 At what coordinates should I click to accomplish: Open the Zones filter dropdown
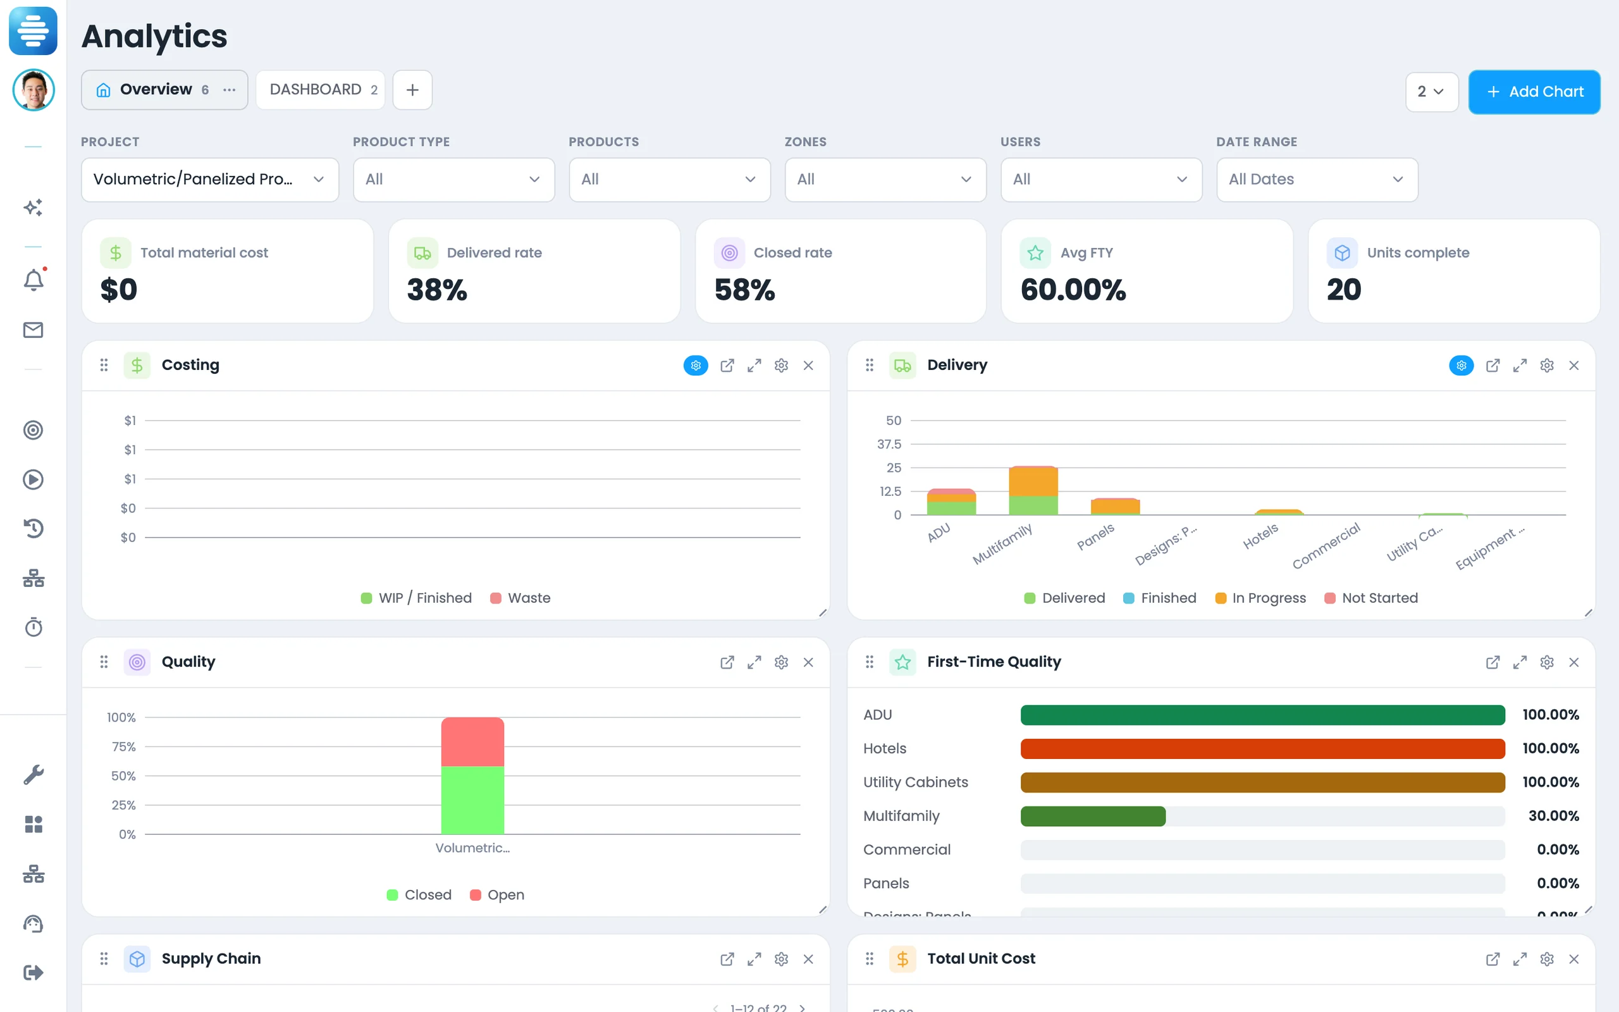pyautogui.click(x=885, y=180)
